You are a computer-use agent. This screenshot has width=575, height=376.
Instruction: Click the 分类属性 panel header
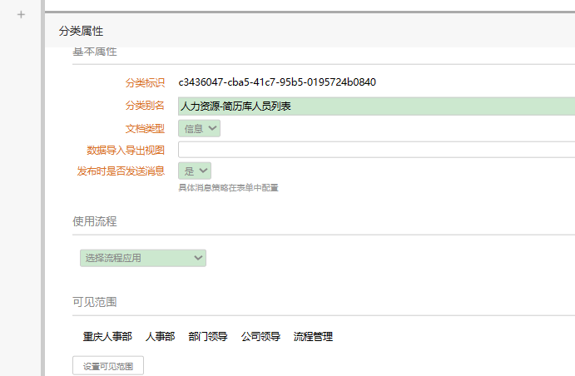tap(81, 31)
